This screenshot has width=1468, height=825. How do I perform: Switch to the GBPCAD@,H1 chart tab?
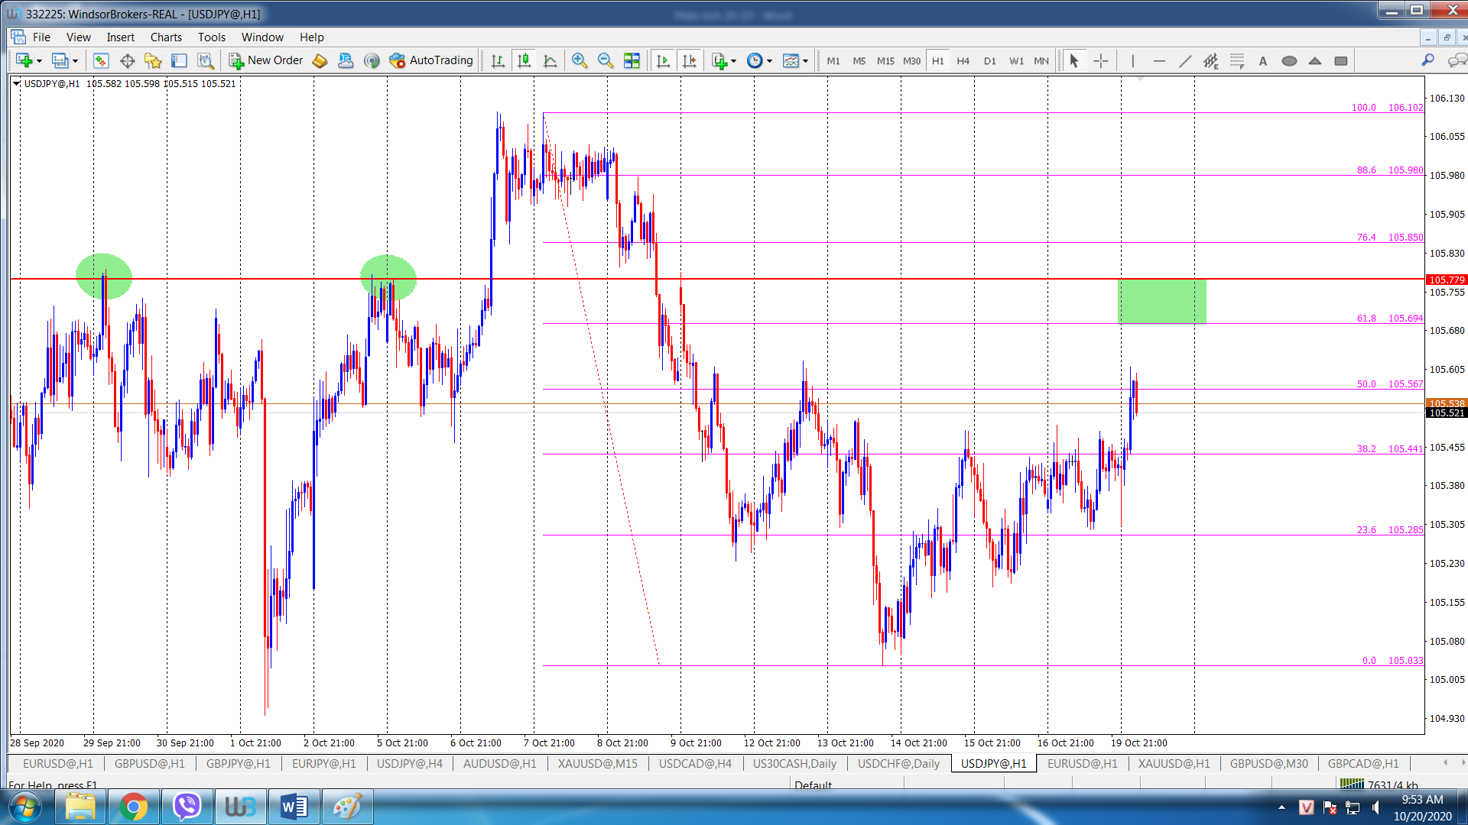[1363, 763]
